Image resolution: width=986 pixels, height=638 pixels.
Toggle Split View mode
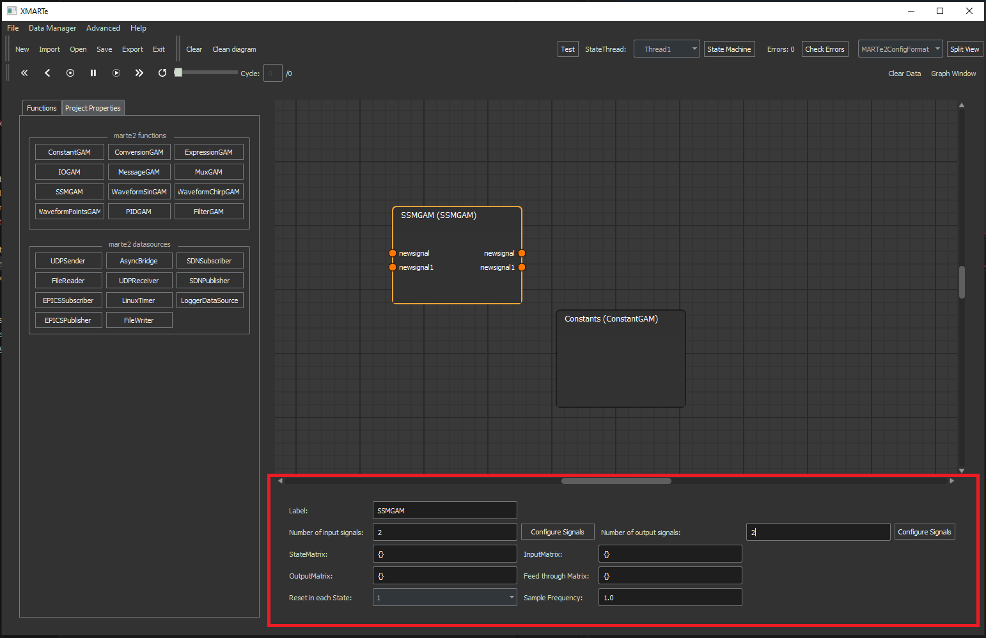coord(964,49)
